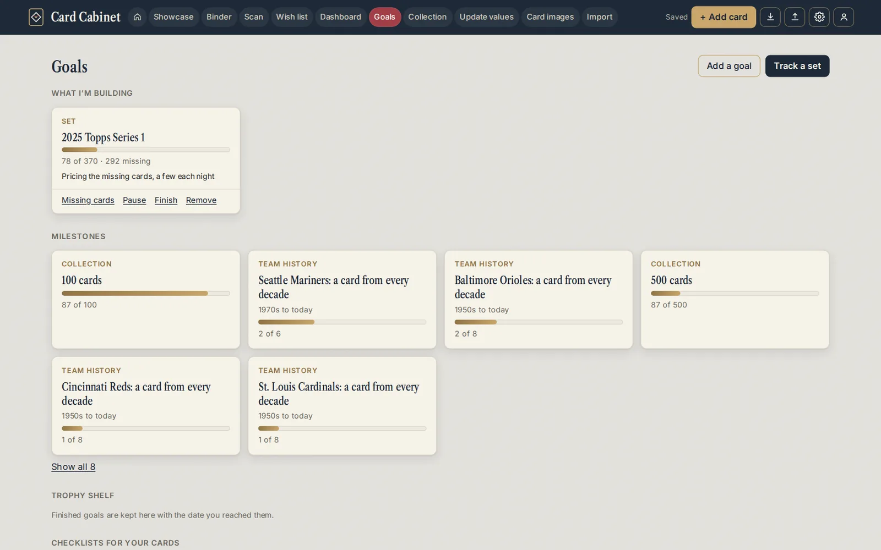Go to home via the house icon
The width and height of the screenshot is (881, 550).
click(x=137, y=17)
